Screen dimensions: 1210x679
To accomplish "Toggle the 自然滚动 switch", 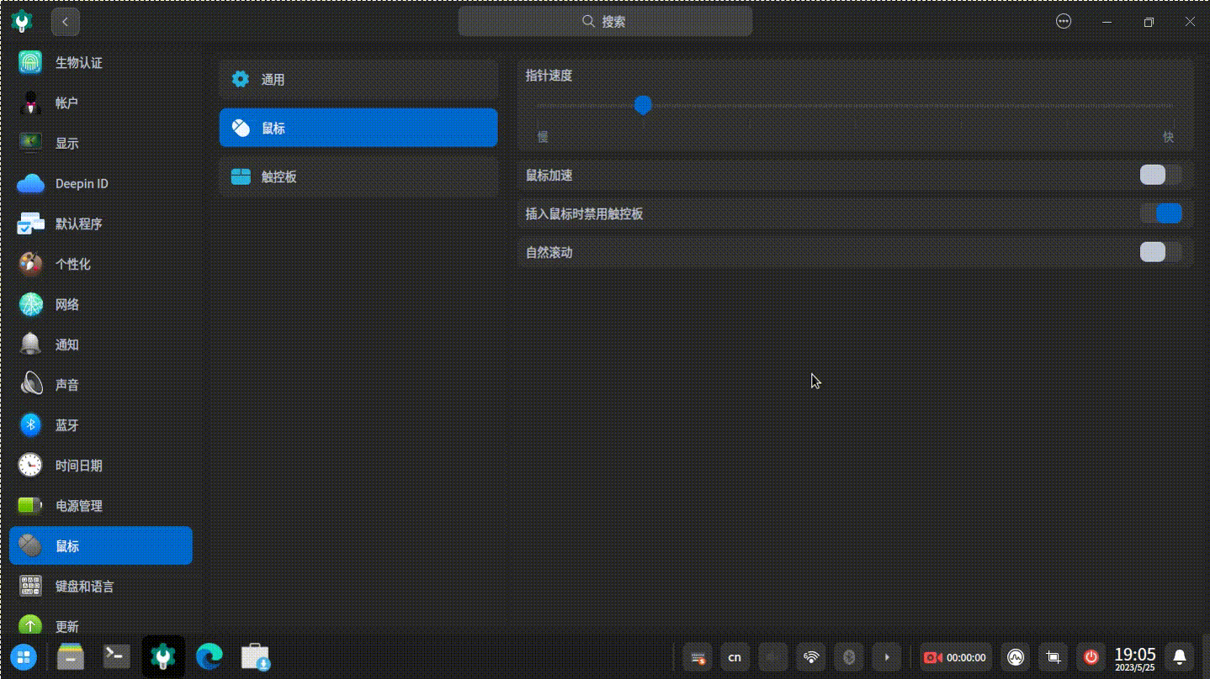I will (1161, 252).
